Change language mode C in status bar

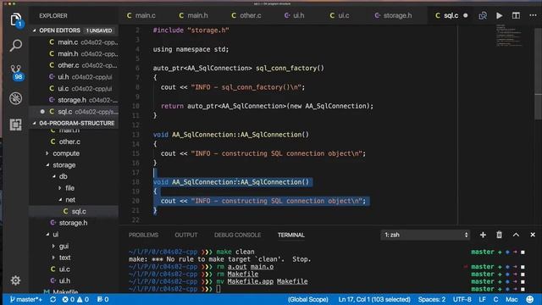click(x=495, y=299)
